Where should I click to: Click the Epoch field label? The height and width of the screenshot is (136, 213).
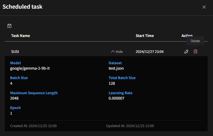[15, 108]
